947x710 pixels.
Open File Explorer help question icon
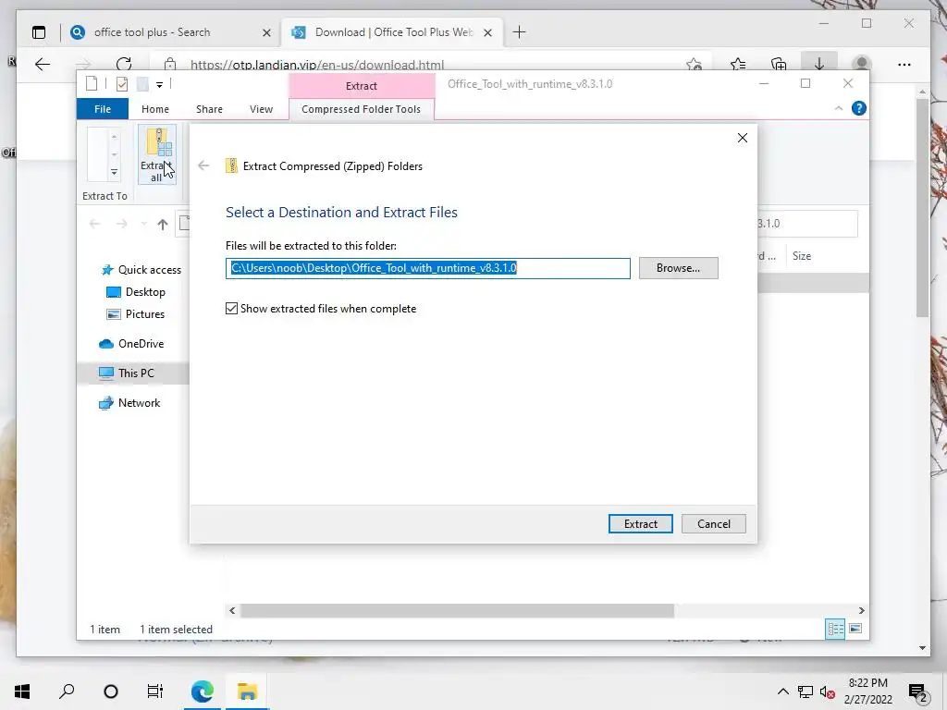click(858, 108)
